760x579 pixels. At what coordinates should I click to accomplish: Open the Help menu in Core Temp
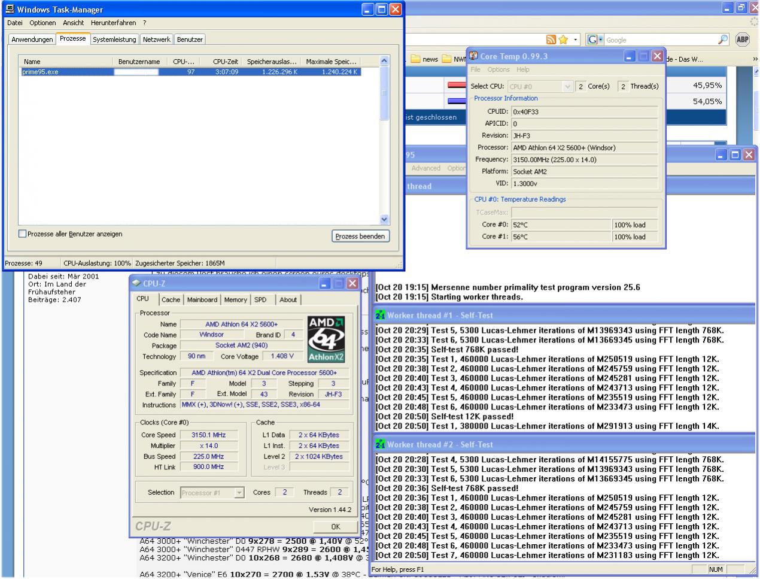pyautogui.click(x=523, y=69)
